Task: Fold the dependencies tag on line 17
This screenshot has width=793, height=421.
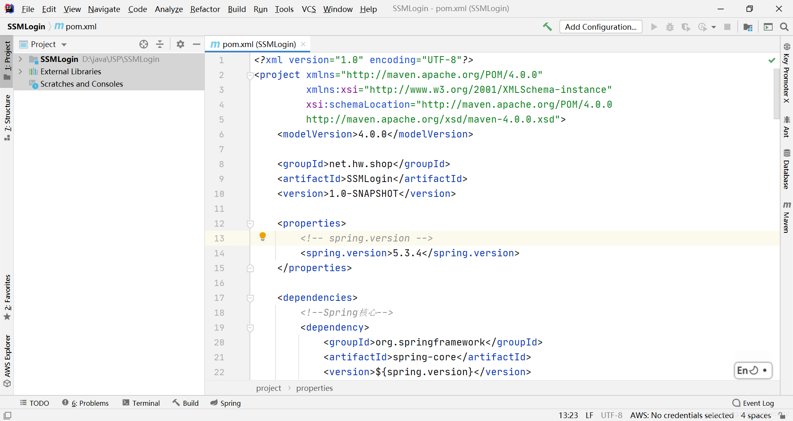Action: coord(250,298)
